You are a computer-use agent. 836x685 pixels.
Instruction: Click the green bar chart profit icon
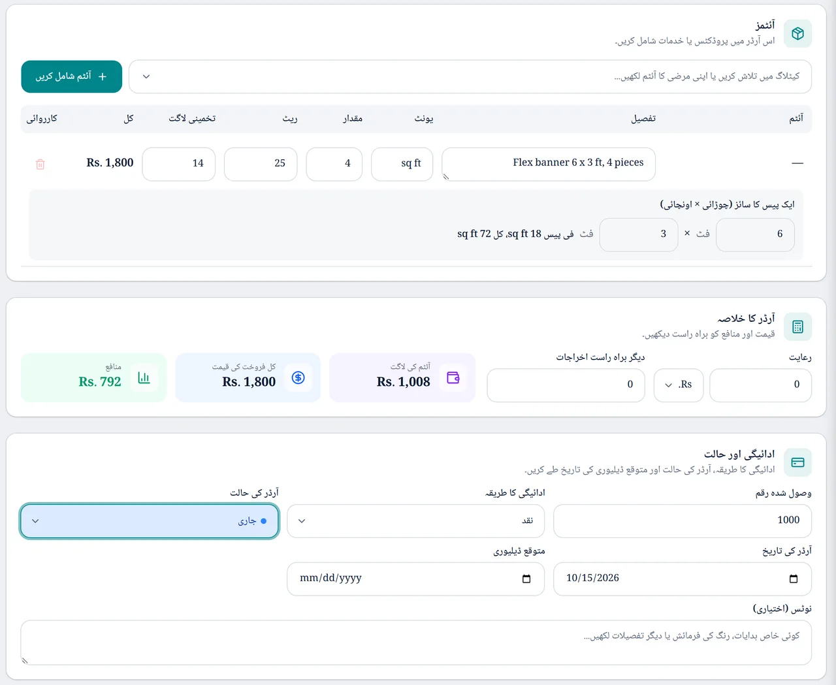[x=144, y=377]
